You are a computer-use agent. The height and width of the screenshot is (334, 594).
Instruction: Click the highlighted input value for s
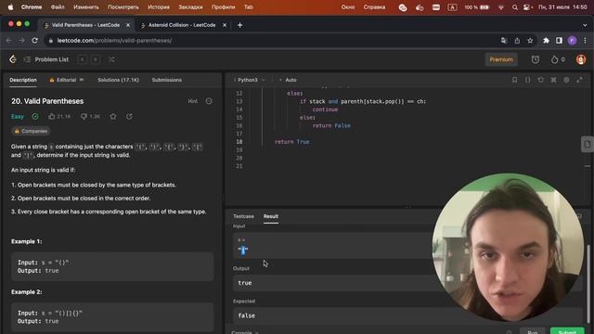pyautogui.click(x=243, y=250)
